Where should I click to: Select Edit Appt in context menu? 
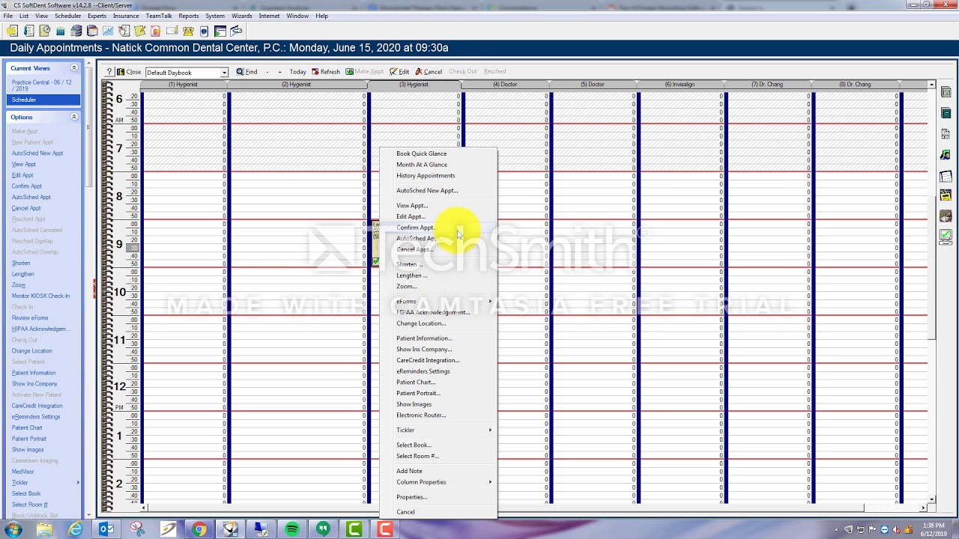(411, 216)
